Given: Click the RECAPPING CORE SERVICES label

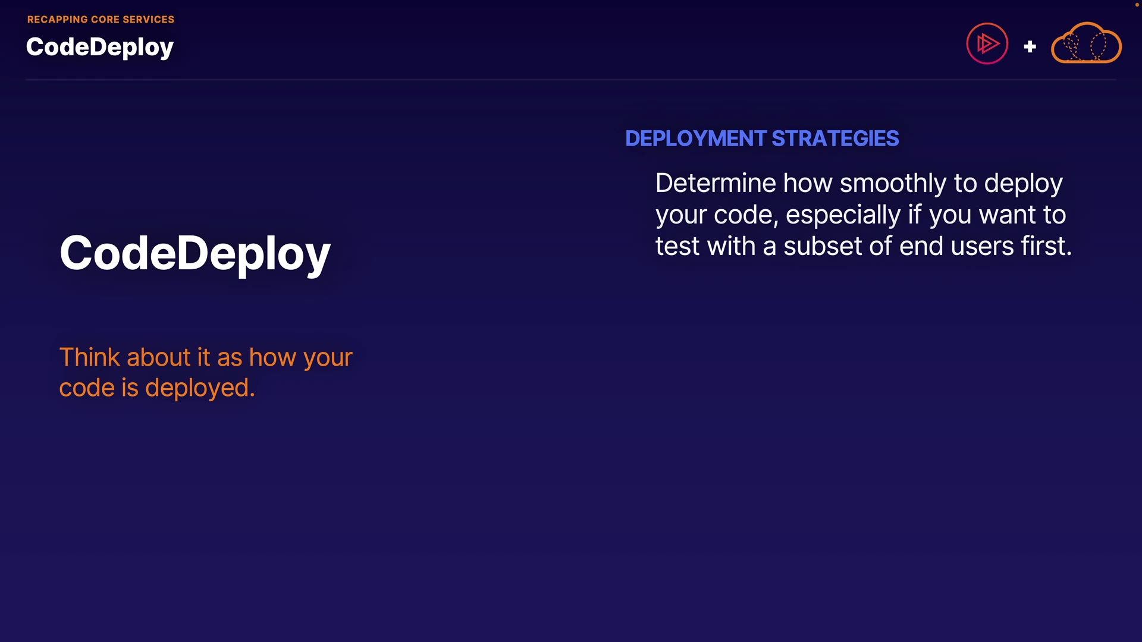Looking at the screenshot, I should click(x=101, y=19).
